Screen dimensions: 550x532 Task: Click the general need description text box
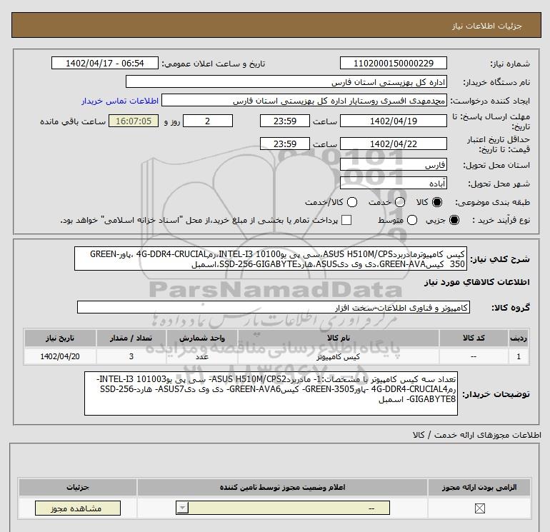coord(271,259)
